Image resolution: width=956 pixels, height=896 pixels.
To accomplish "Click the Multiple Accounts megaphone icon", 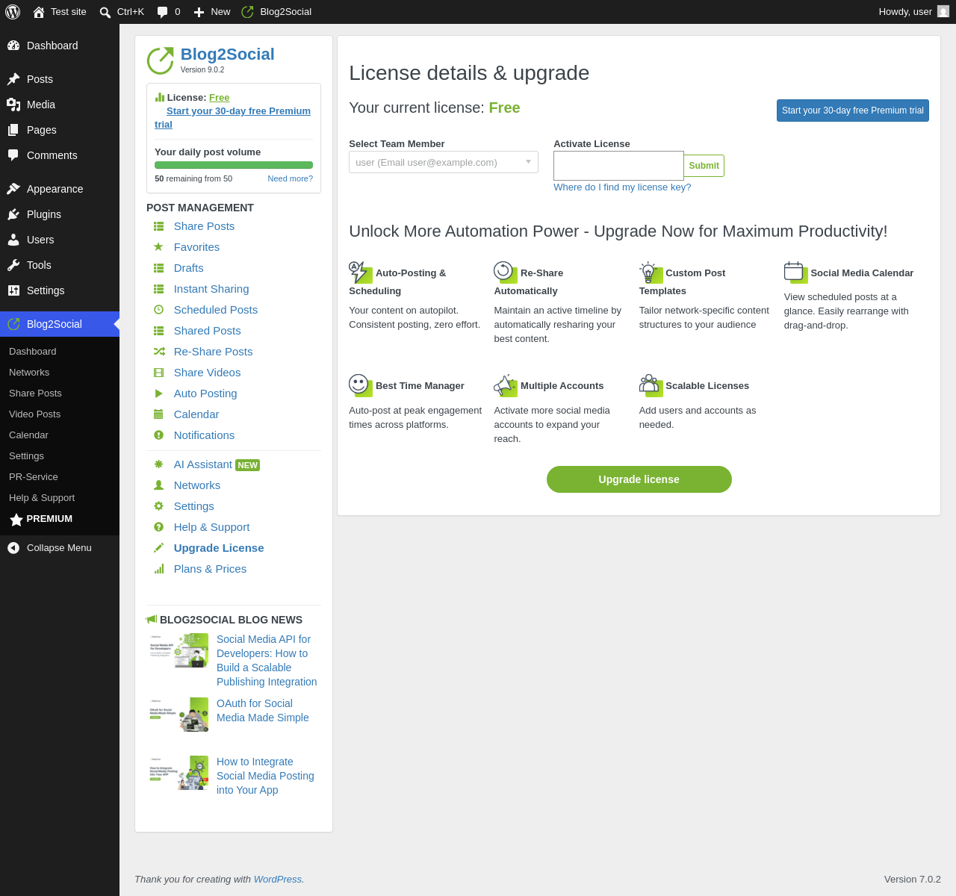I will (506, 385).
